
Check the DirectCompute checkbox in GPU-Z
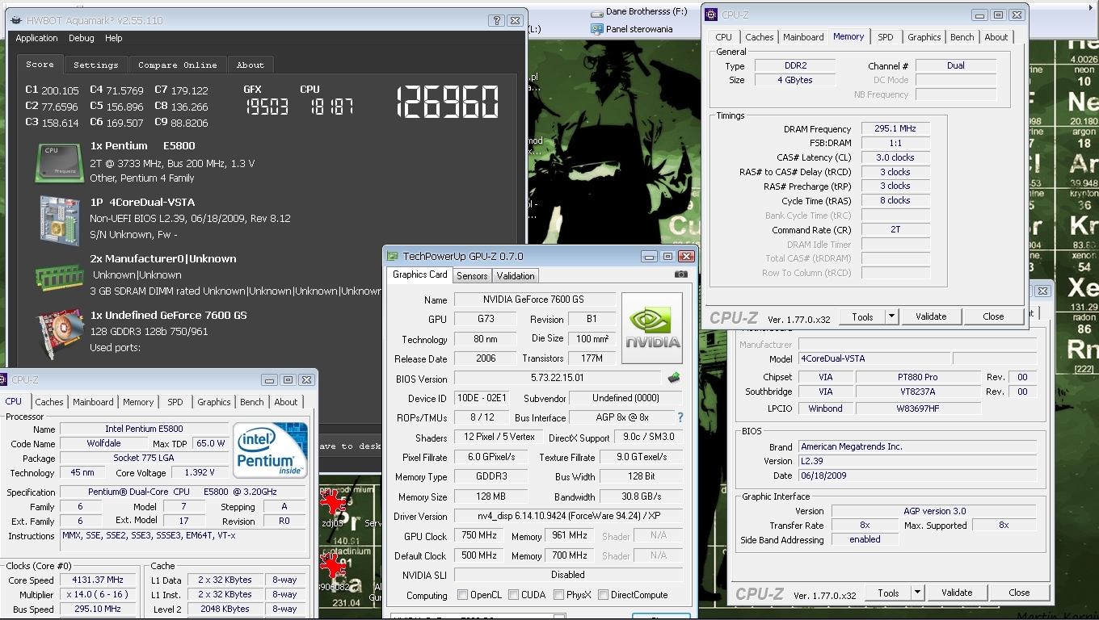604,595
